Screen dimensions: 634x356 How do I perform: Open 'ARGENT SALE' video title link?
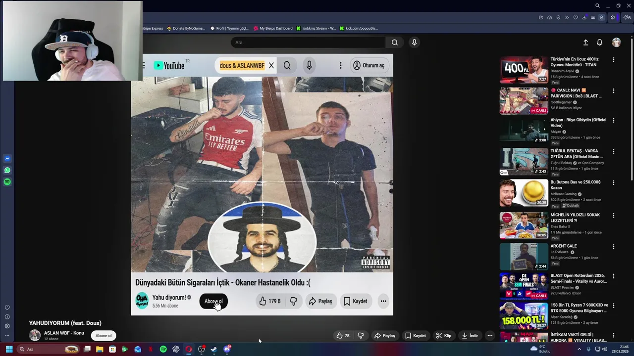coord(563,246)
